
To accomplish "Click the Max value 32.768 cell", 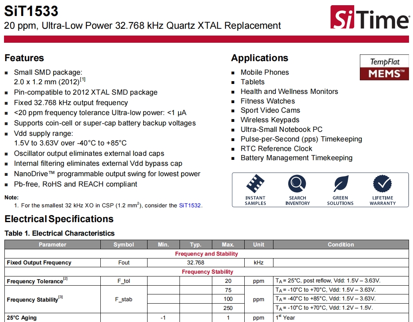I will pos(196,262).
